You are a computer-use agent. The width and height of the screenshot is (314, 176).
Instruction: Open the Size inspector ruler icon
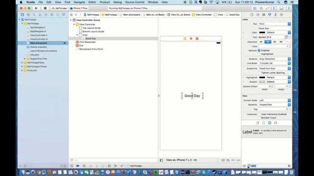click(276, 15)
